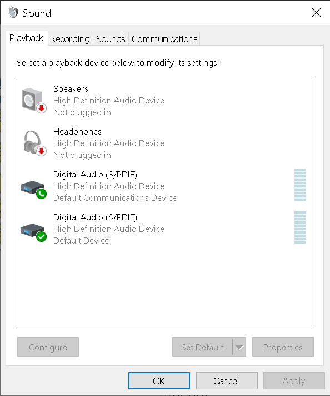
Task: Open the Recording tab
Action: [x=70, y=39]
